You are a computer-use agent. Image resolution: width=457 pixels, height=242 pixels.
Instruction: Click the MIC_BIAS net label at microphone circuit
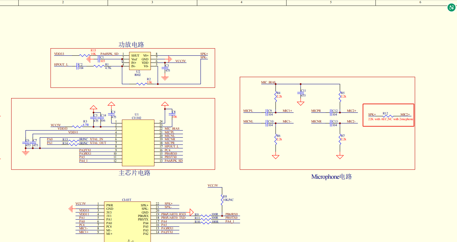click(x=268, y=82)
